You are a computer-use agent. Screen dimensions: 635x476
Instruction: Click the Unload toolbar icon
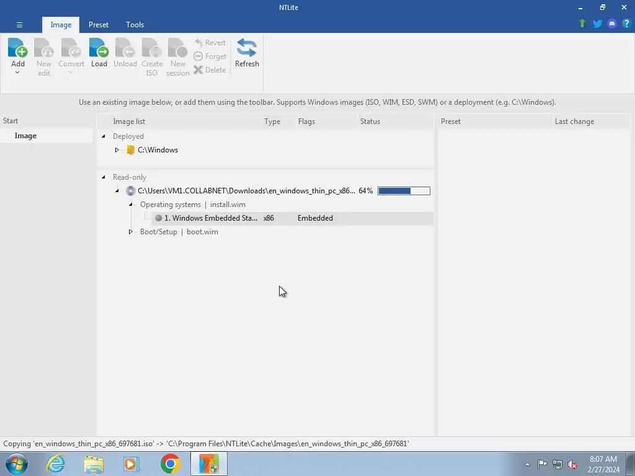pyautogui.click(x=125, y=48)
